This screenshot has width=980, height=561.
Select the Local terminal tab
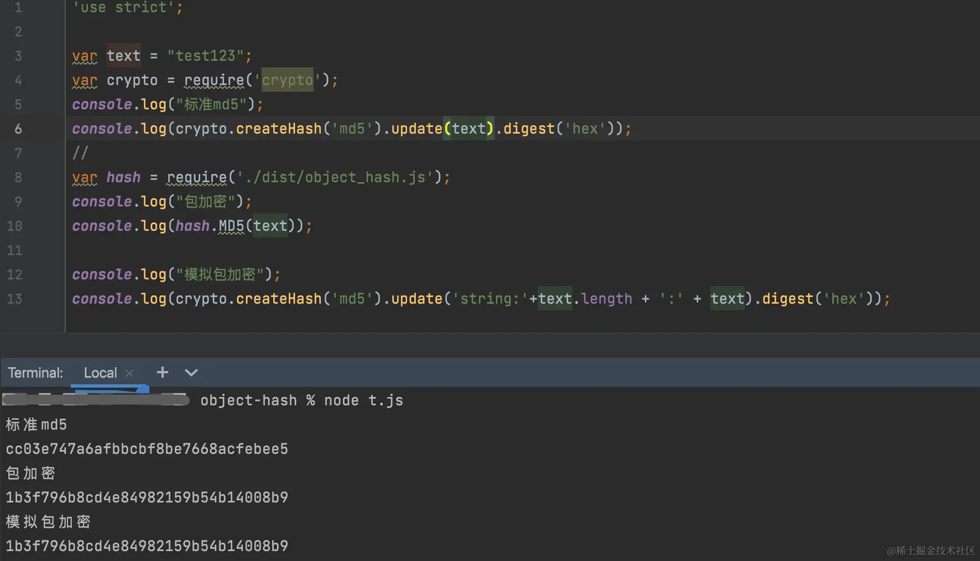[100, 373]
